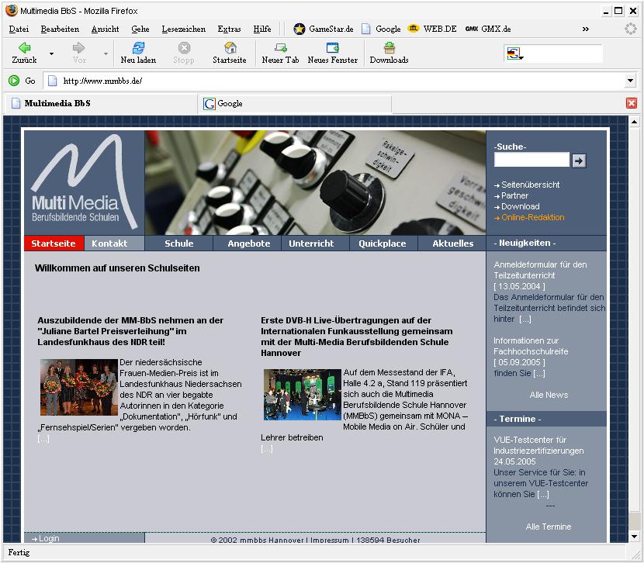The image size is (644, 563).
Task: Expand the back history dropdown arrow
Action: (52, 54)
